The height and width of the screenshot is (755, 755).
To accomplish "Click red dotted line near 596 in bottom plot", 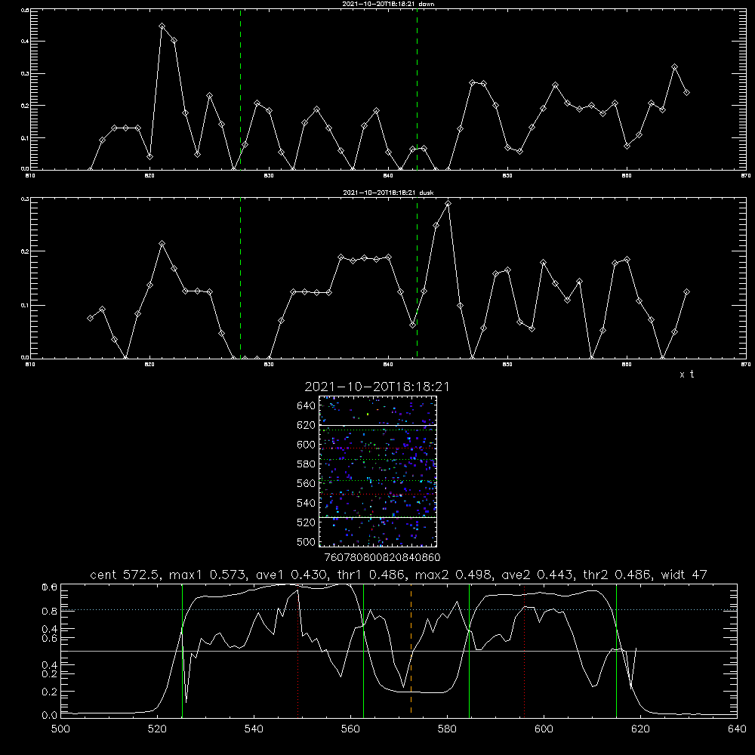I will tap(524, 650).
